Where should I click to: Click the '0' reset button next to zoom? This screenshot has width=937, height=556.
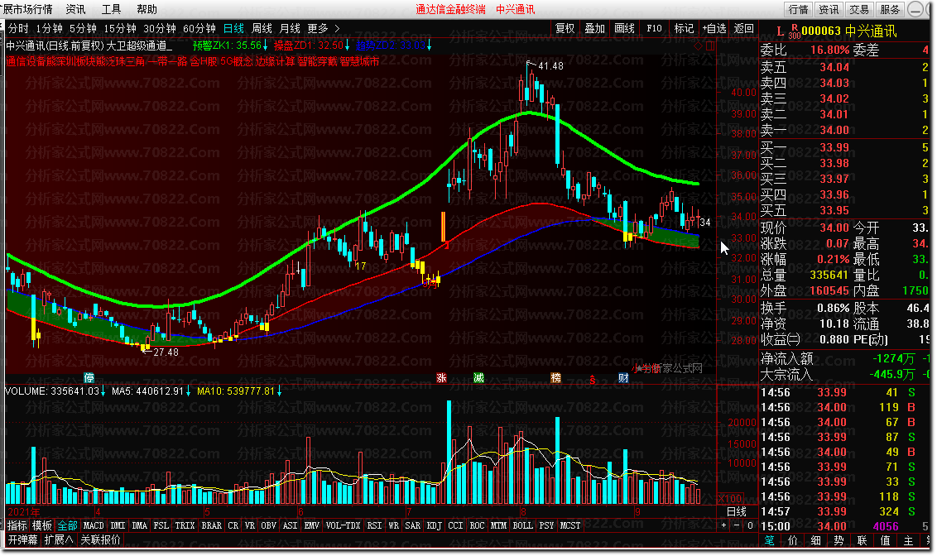click(x=750, y=525)
